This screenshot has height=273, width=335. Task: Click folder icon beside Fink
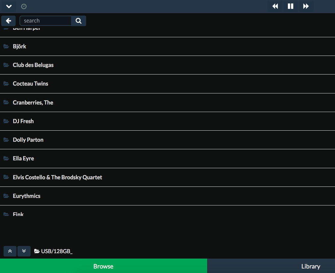6,214
